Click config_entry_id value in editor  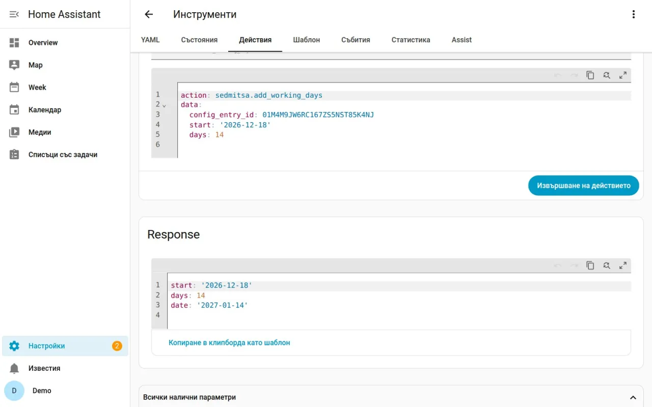tap(318, 115)
